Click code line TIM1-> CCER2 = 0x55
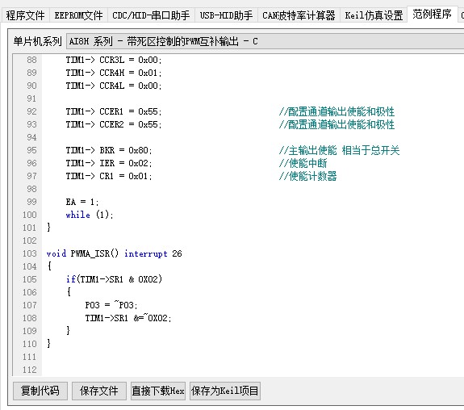This screenshot has height=410, width=464. (114, 124)
